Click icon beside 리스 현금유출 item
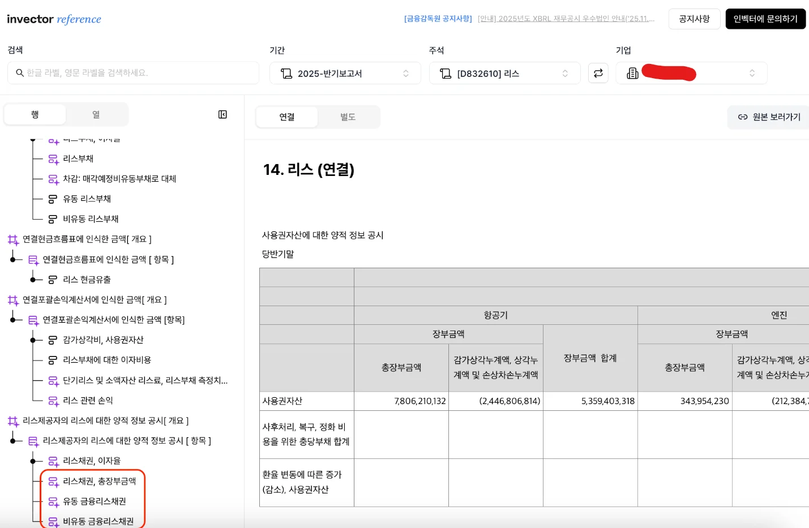This screenshot has width=809, height=528. (53, 280)
